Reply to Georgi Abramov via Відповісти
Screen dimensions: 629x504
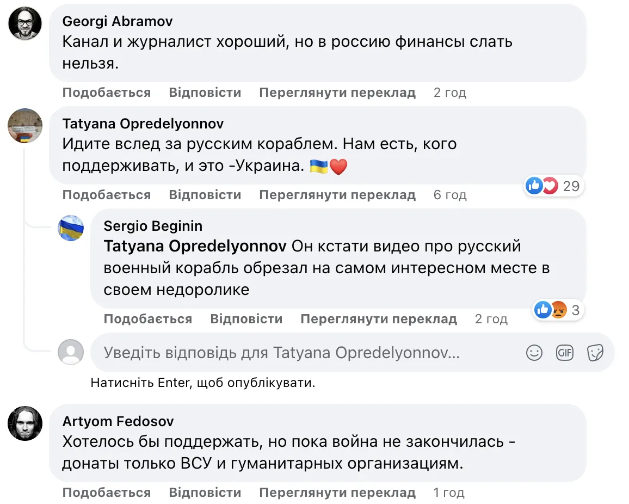pos(205,92)
